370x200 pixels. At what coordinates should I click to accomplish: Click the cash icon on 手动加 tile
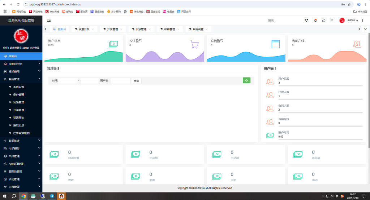coord(135,154)
